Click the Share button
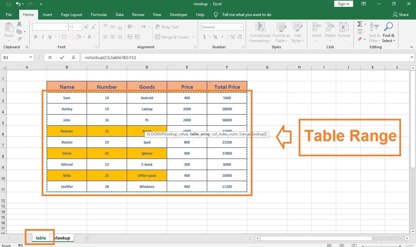Image resolution: width=416 pixels, height=247 pixels. (401, 14)
